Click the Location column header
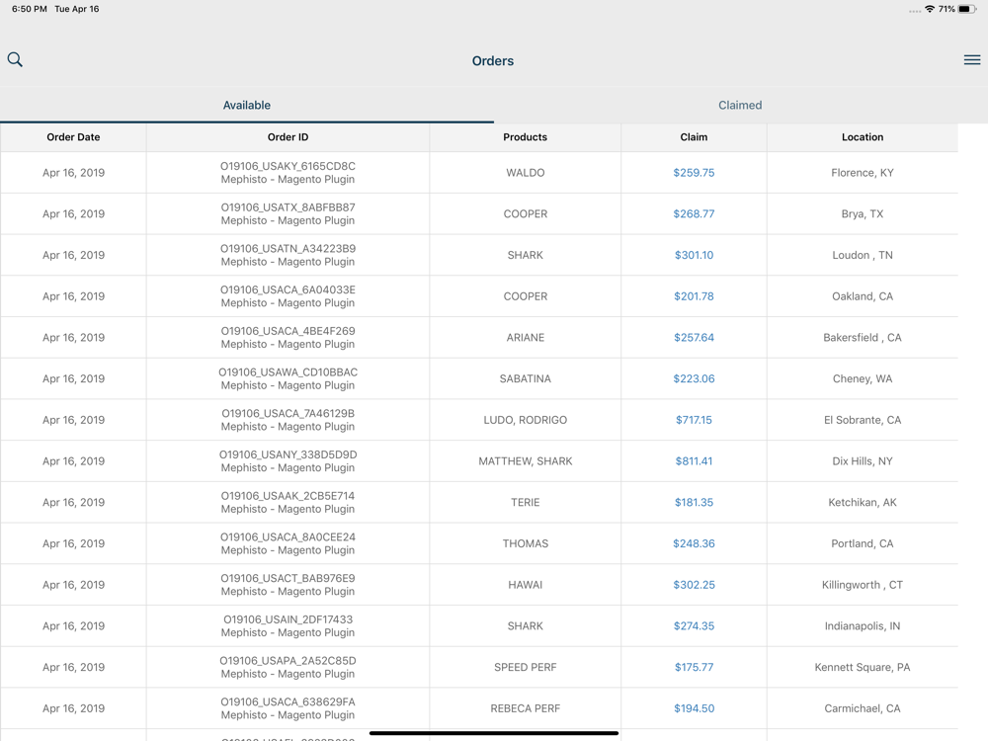 pos(863,137)
